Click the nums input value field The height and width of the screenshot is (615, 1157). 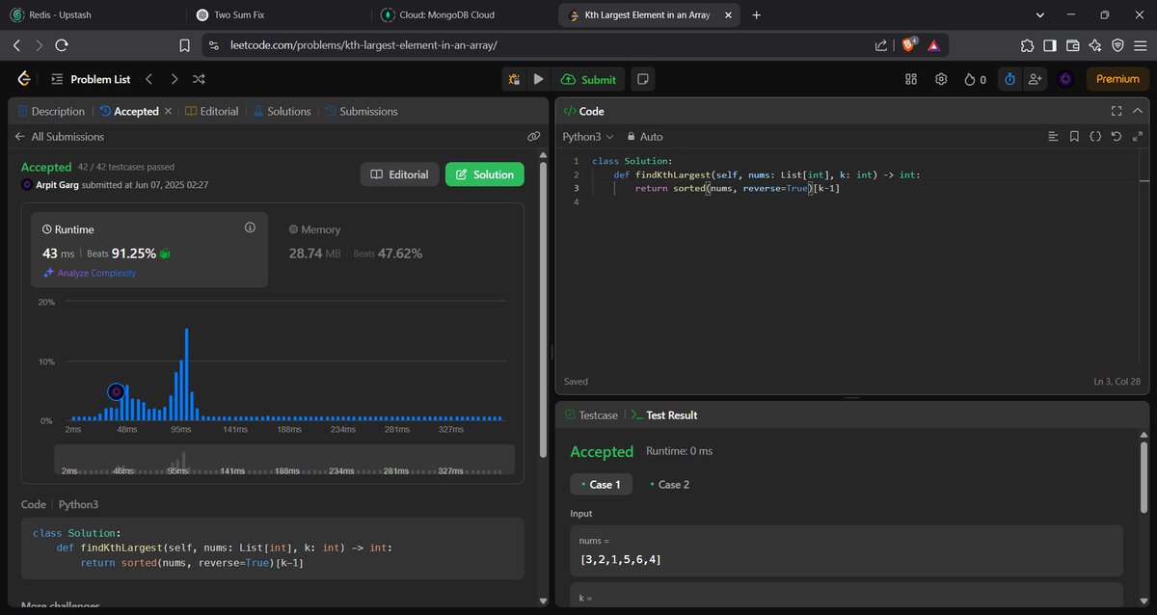pos(847,550)
